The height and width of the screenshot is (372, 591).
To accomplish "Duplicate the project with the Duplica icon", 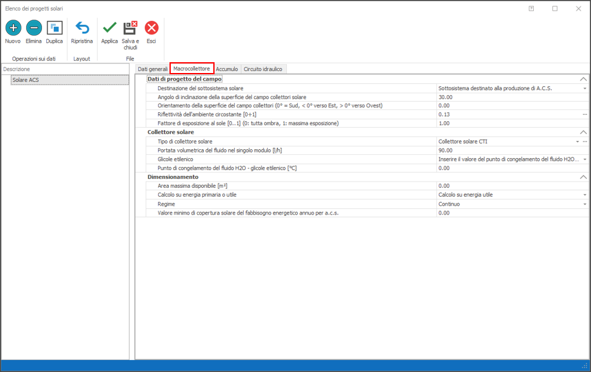I will point(55,28).
